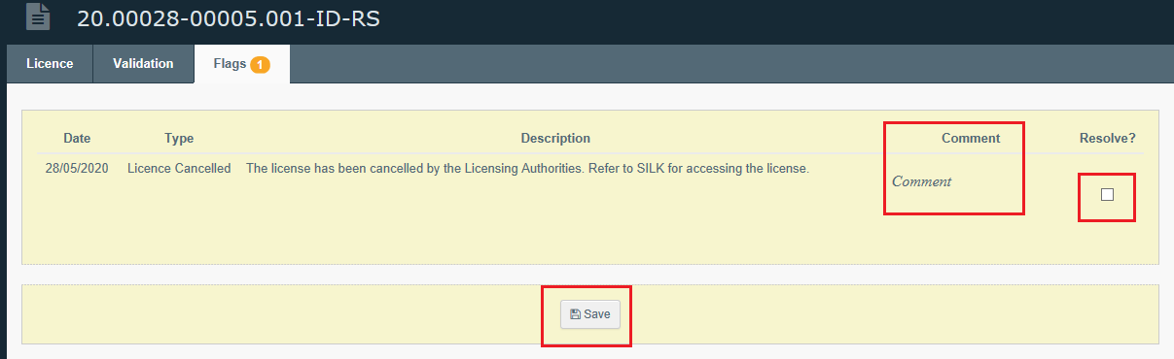Click the Type column header
The height and width of the screenshot is (359, 1174).
tap(179, 139)
